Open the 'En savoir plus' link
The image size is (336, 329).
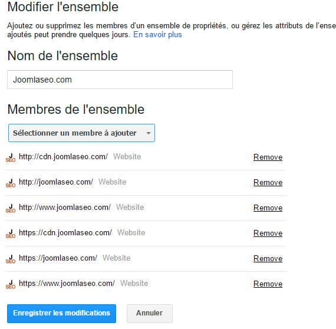[157, 35]
